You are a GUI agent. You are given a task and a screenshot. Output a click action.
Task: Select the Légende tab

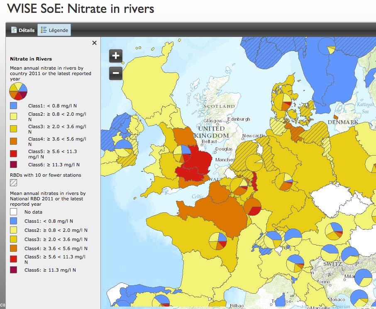tap(54, 30)
